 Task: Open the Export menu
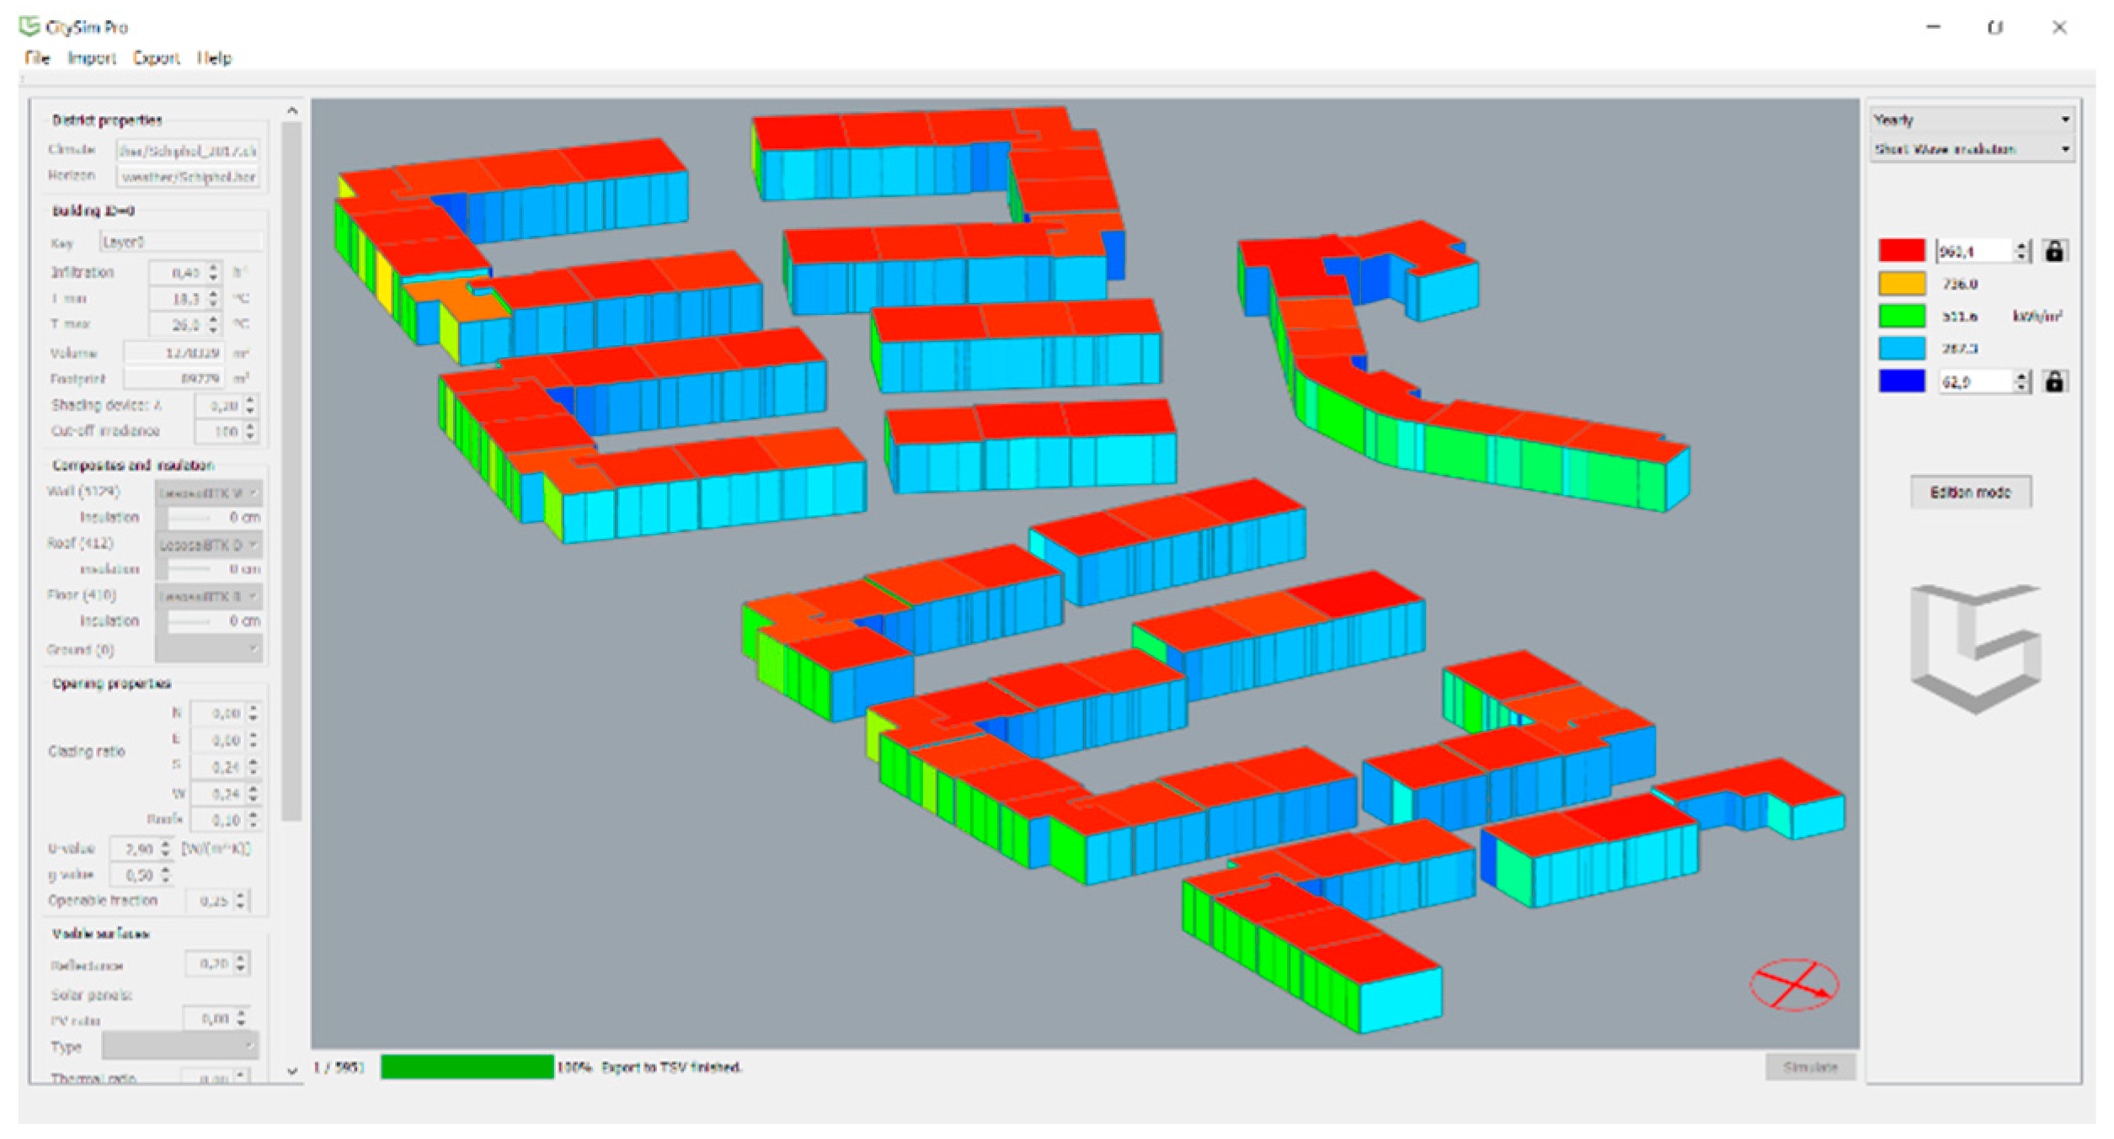(x=156, y=58)
